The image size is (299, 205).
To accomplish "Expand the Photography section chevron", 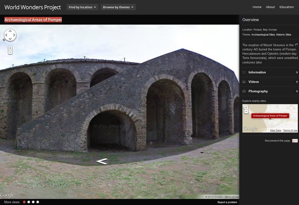I will point(297,91).
